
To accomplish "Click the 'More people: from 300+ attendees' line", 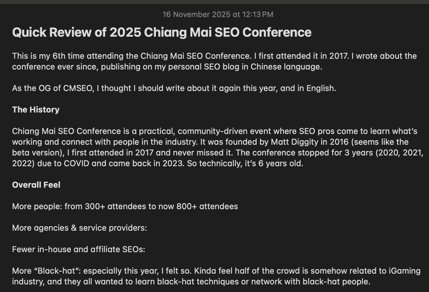I will 125,206.
